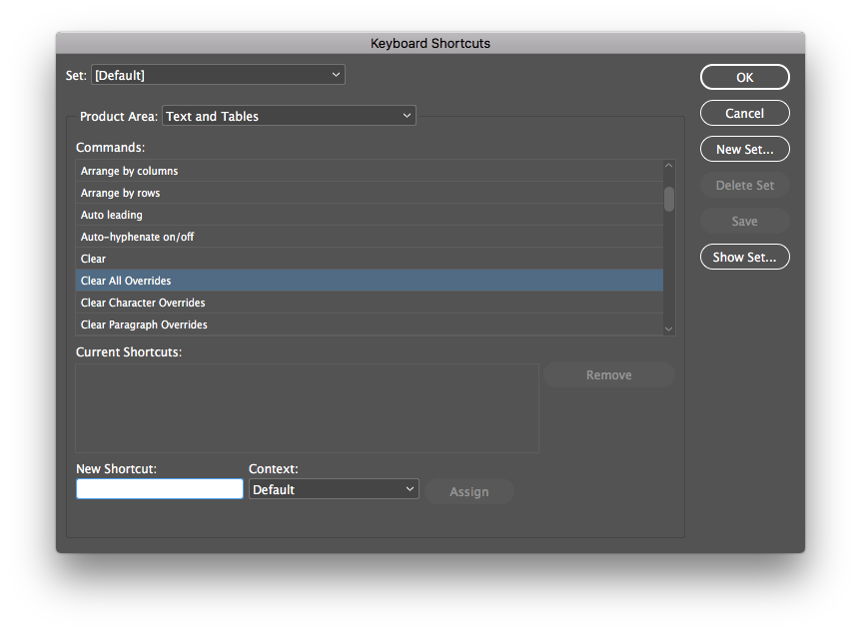Select the Arrange by columns command

click(x=369, y=171)
